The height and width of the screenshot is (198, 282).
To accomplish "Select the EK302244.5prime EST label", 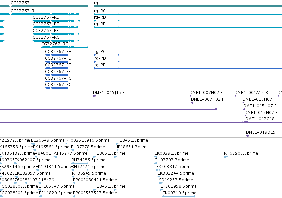I will (x=176, y=173).
